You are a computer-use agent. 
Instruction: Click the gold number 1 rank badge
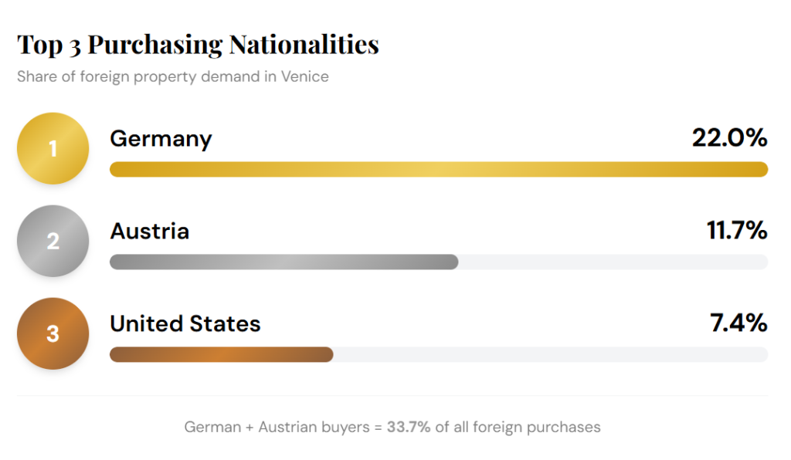[x=53, y=148]
